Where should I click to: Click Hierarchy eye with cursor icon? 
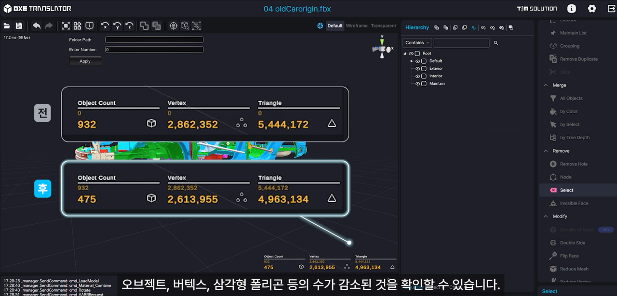(x=501, y=28)
